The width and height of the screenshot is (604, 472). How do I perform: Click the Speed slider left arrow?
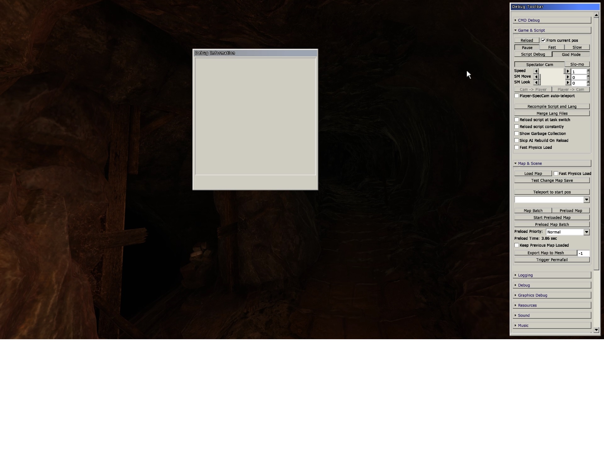[x=536, y=71]
